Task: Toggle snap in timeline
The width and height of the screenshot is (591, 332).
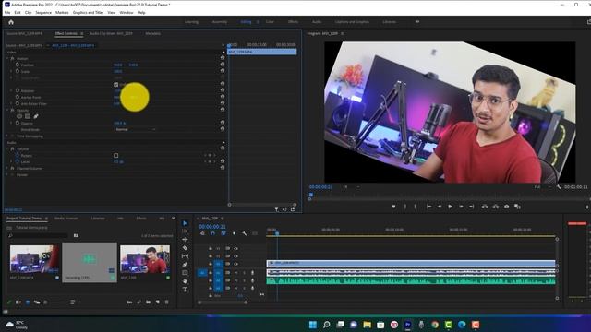Action: point(213,233)
